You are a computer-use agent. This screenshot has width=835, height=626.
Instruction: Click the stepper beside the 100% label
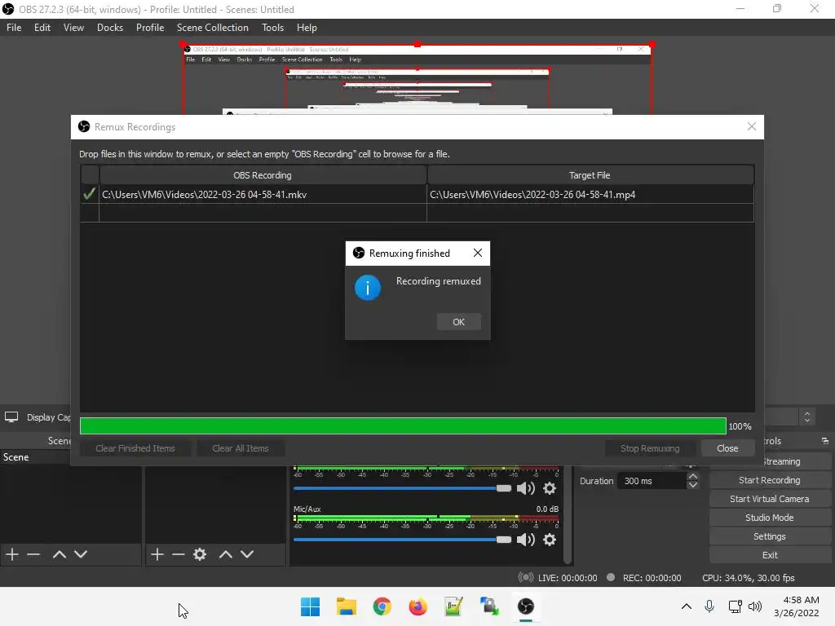coord(807,417)
